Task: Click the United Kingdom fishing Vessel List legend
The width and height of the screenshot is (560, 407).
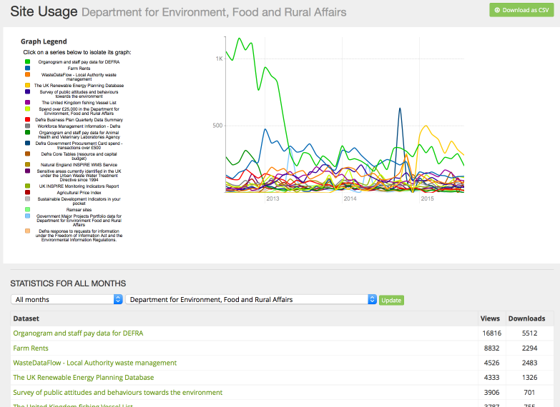Action: click(x=79, y=103)
